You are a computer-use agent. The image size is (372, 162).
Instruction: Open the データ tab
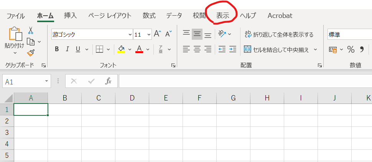click(x=174, y=16)
